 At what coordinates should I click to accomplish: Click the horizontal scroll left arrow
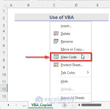79,105
